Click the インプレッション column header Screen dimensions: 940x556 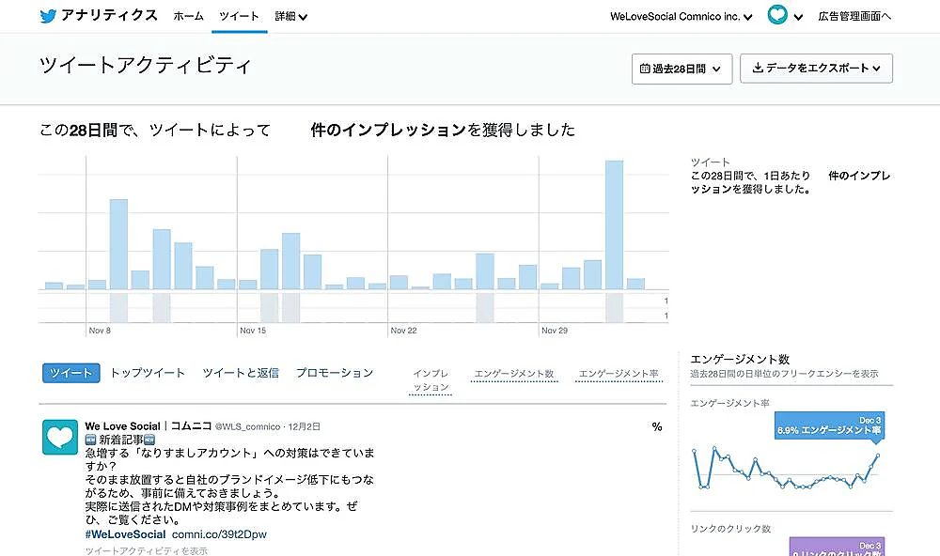431,380
